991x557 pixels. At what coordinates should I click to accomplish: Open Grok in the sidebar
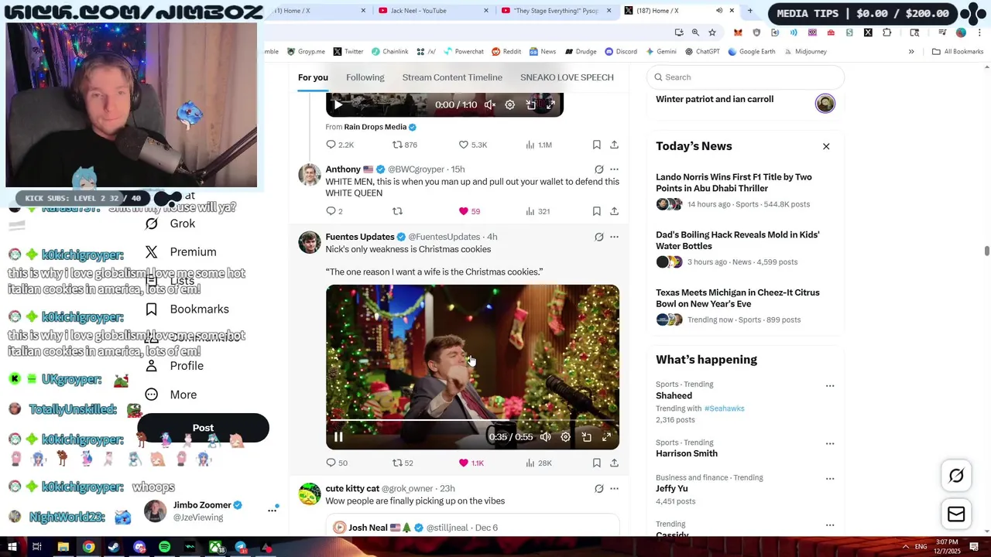(170, 224)
